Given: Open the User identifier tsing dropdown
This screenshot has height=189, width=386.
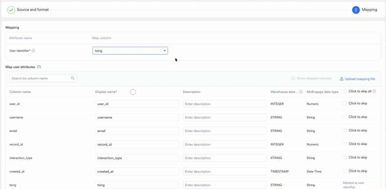Looking at the screenshot, I should 130,51.
